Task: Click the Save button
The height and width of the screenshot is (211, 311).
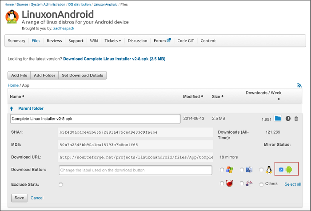Action: [x=19, y=198]
